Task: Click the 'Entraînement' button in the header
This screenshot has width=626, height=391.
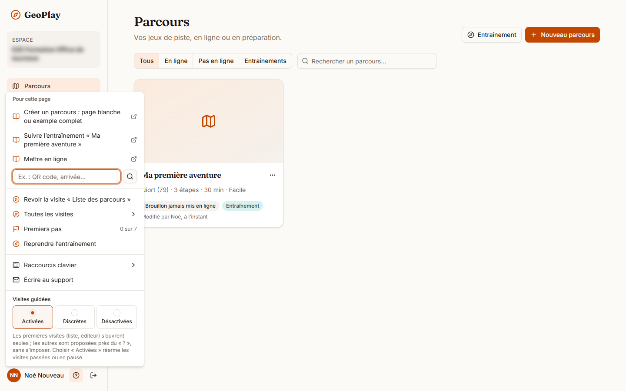Action: [492, 35]
